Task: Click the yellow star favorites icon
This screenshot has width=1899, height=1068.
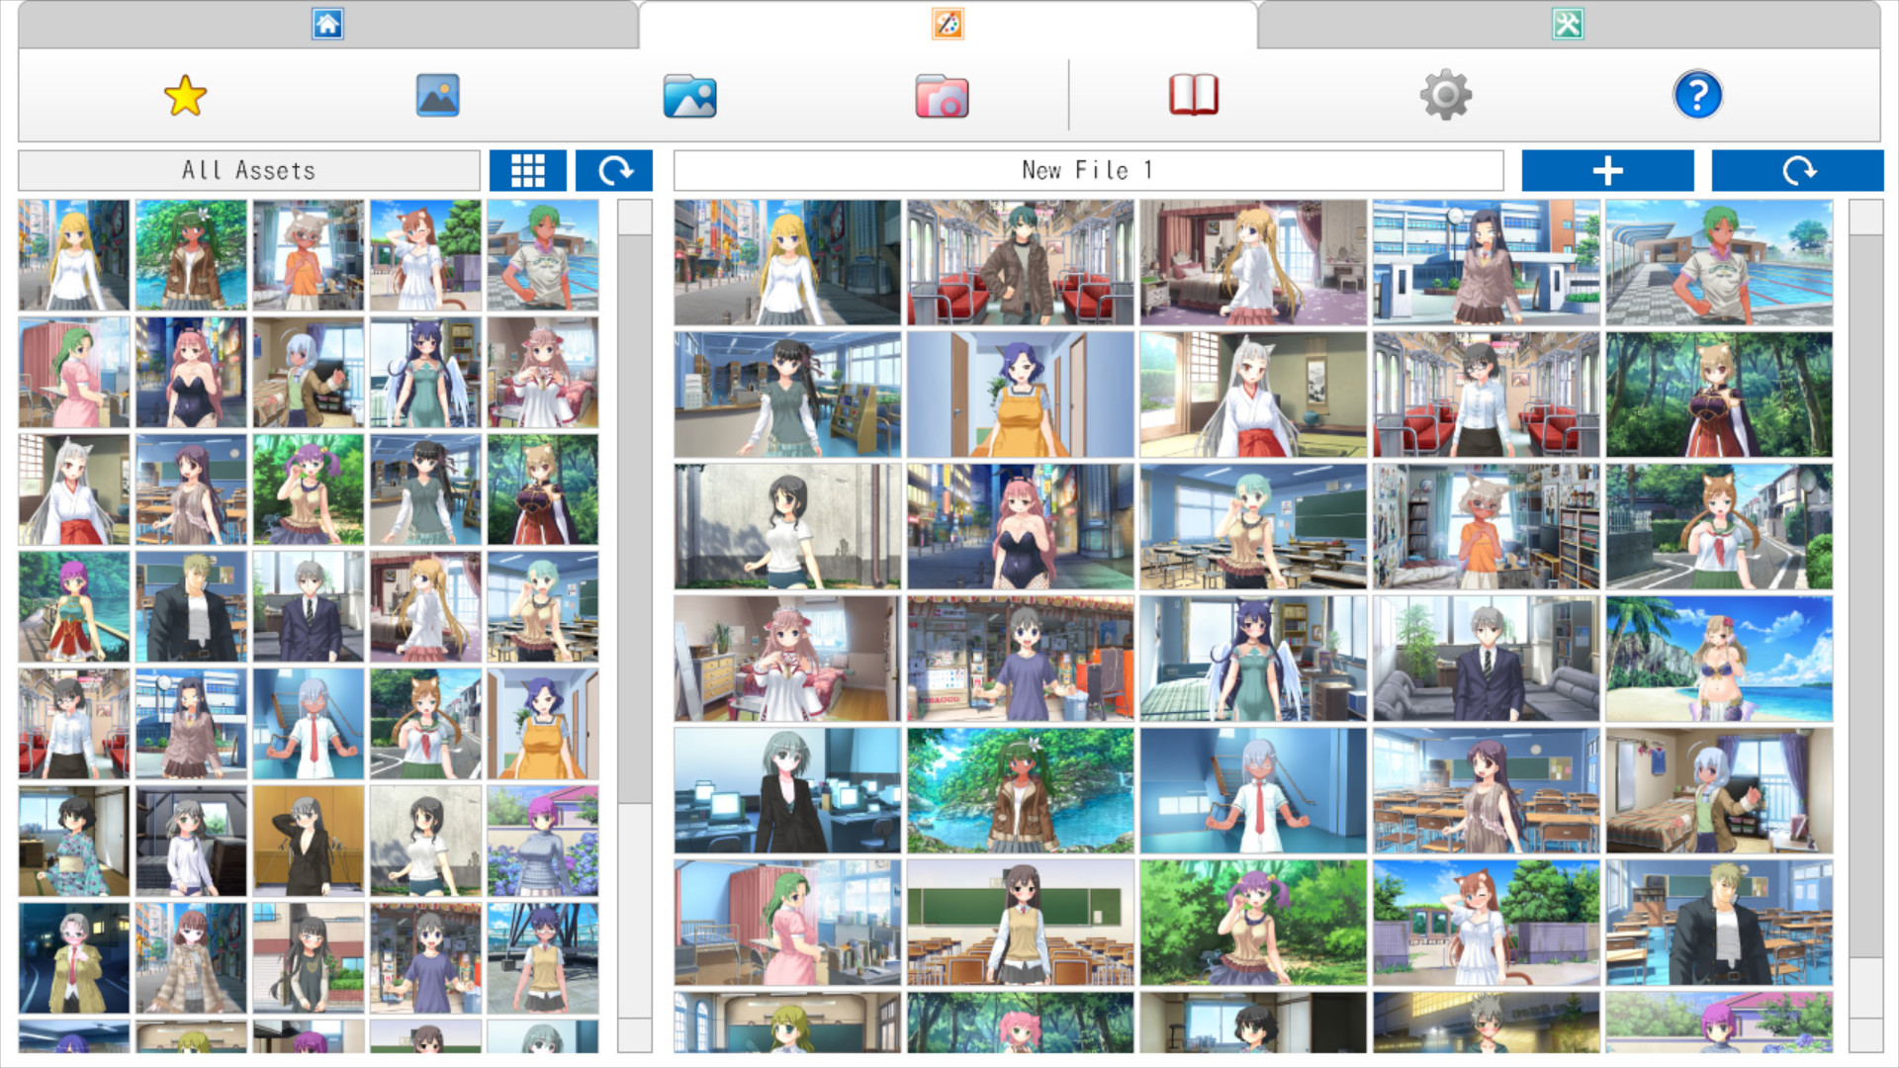Action: pos(185,96)
